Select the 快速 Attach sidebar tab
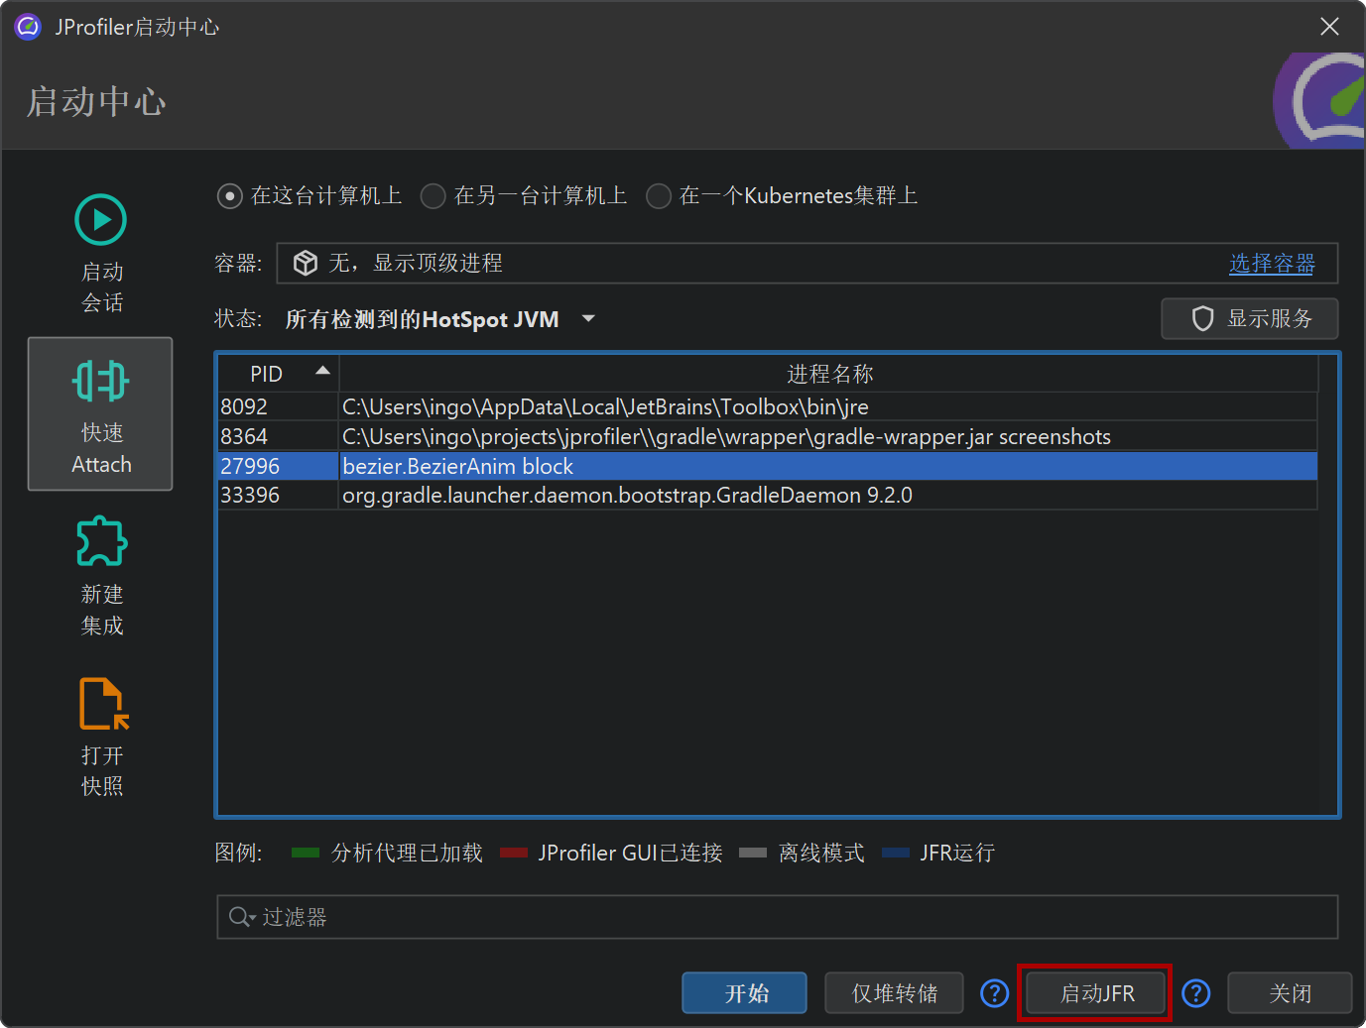Screen dimensions: 1366x1028 (x=100, y=413)
